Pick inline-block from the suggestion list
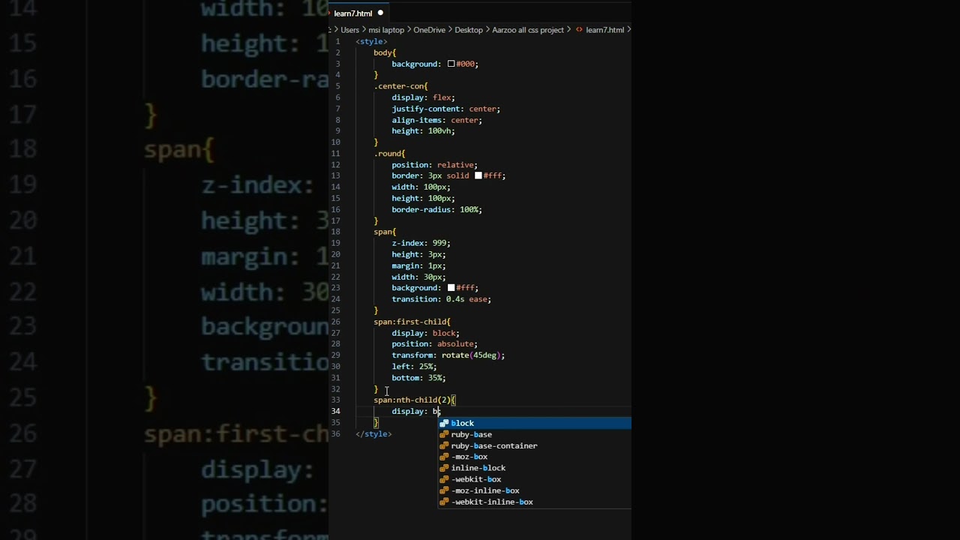 coord(535,468)
